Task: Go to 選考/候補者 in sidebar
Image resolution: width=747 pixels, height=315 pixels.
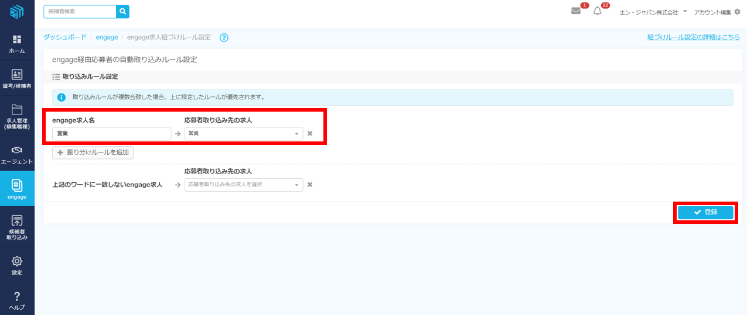Action: [x=17, y=79]
